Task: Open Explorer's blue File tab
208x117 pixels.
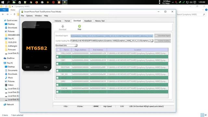Action: [x=4, y=10]
